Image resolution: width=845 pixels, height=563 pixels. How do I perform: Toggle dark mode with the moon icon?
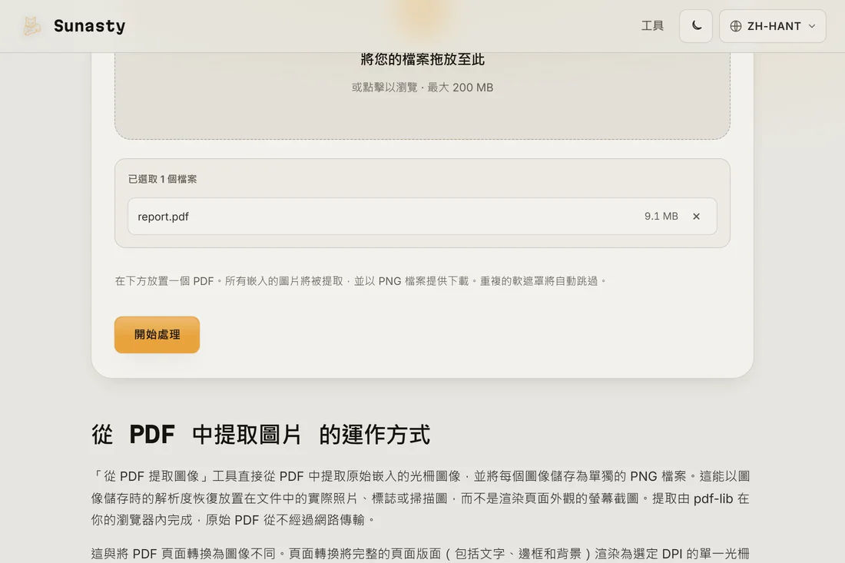696,26
